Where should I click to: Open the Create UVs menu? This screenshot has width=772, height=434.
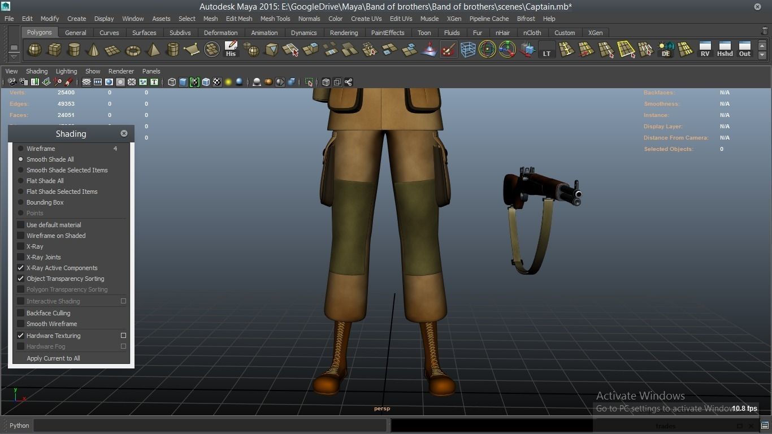click(x=366, y=19)
